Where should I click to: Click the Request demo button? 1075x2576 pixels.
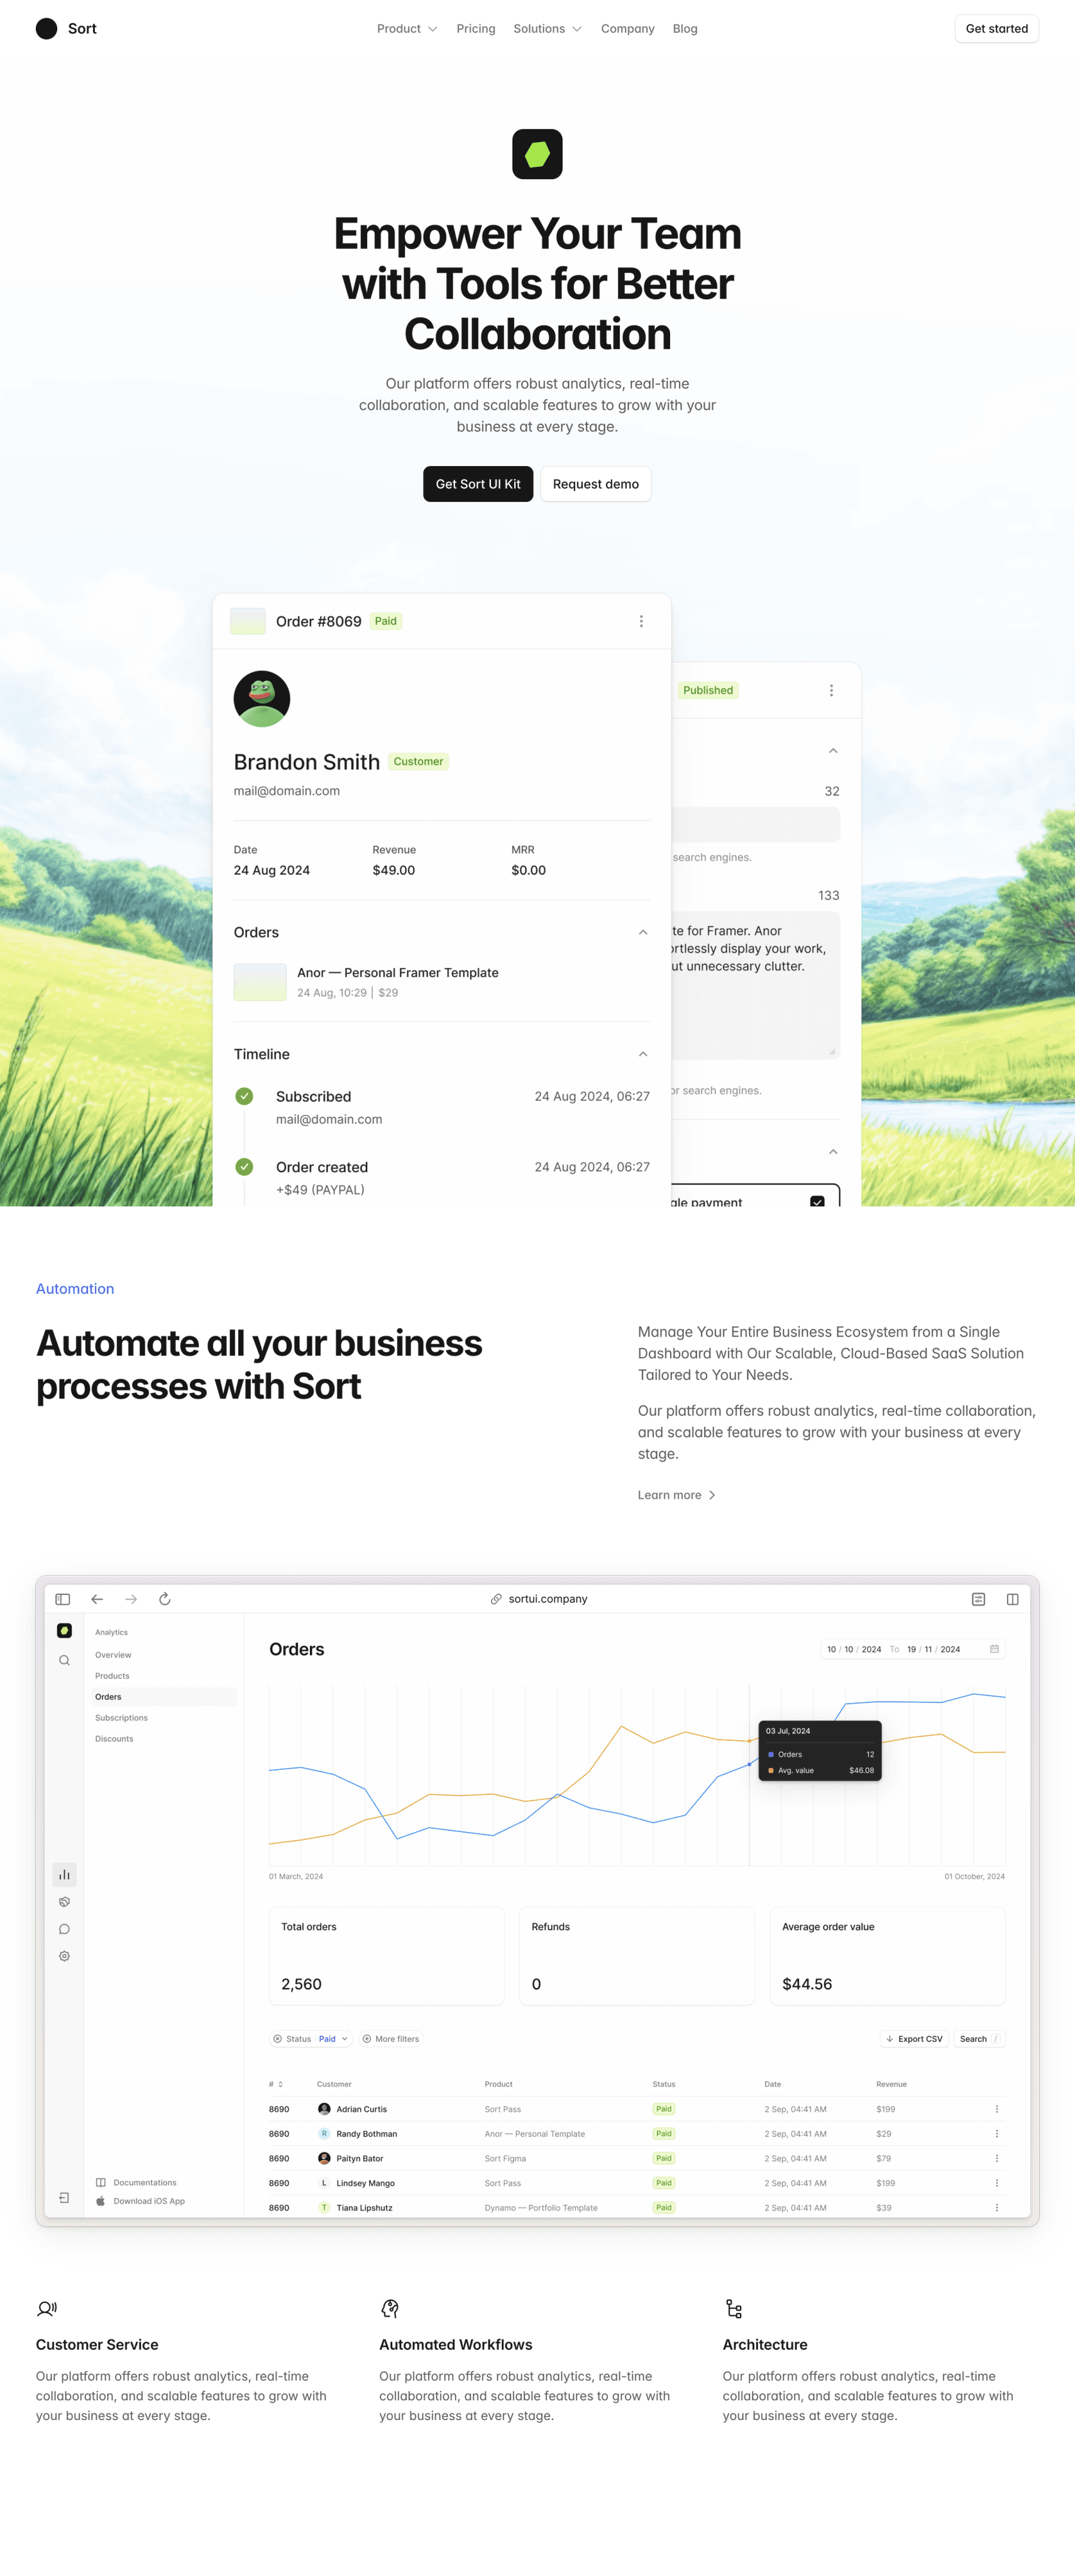596,484
